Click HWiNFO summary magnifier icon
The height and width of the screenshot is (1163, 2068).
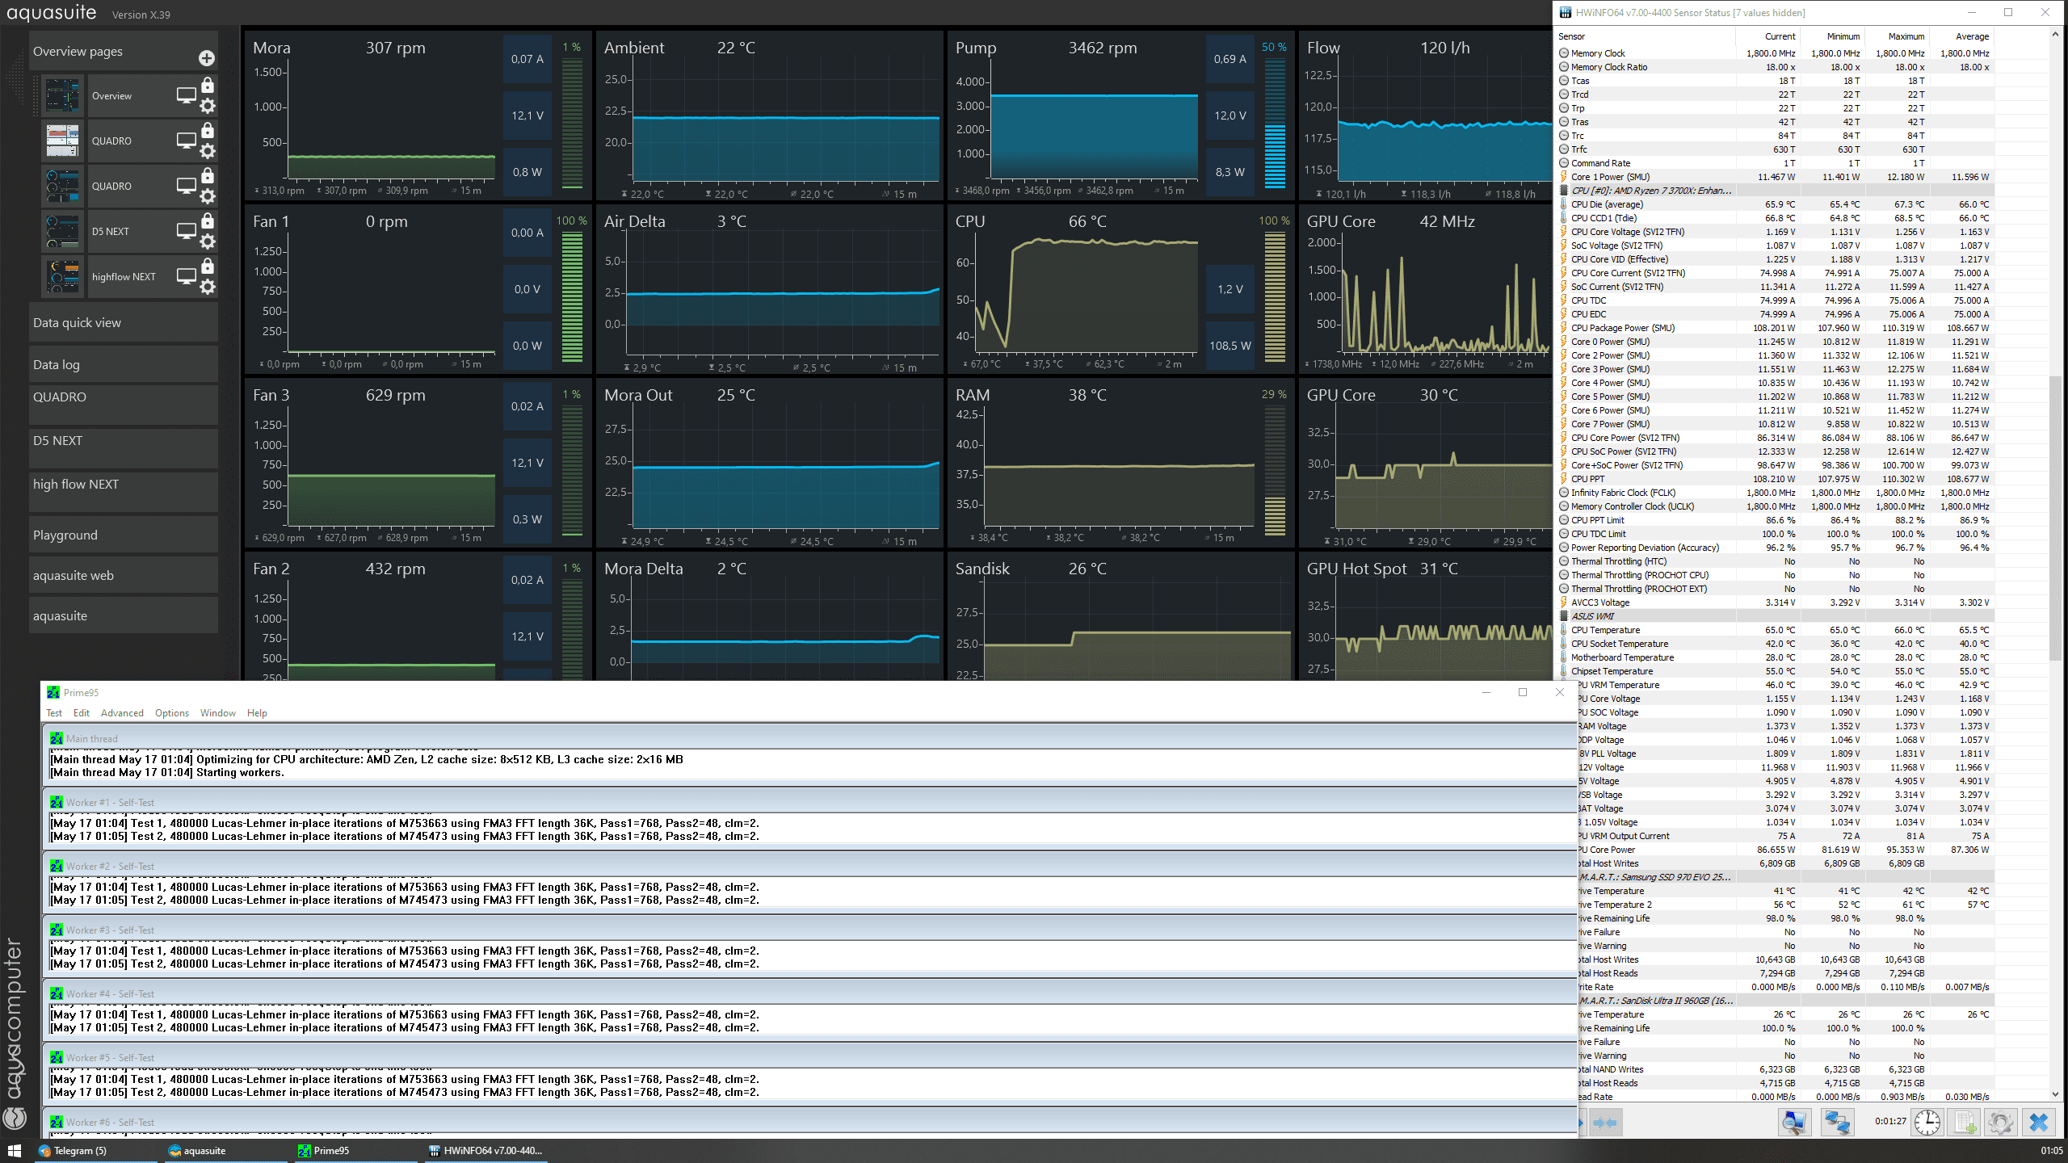coord(1794,1122)
